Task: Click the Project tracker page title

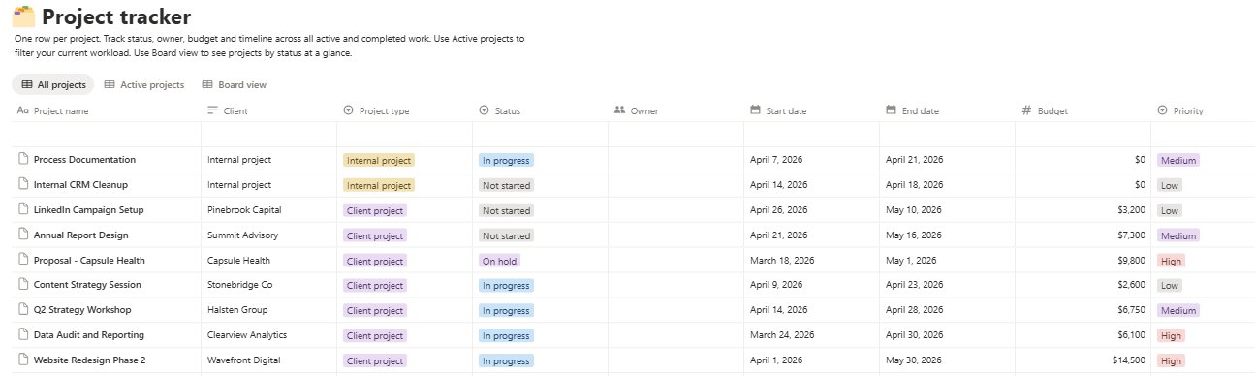Action: coord(116,16)
